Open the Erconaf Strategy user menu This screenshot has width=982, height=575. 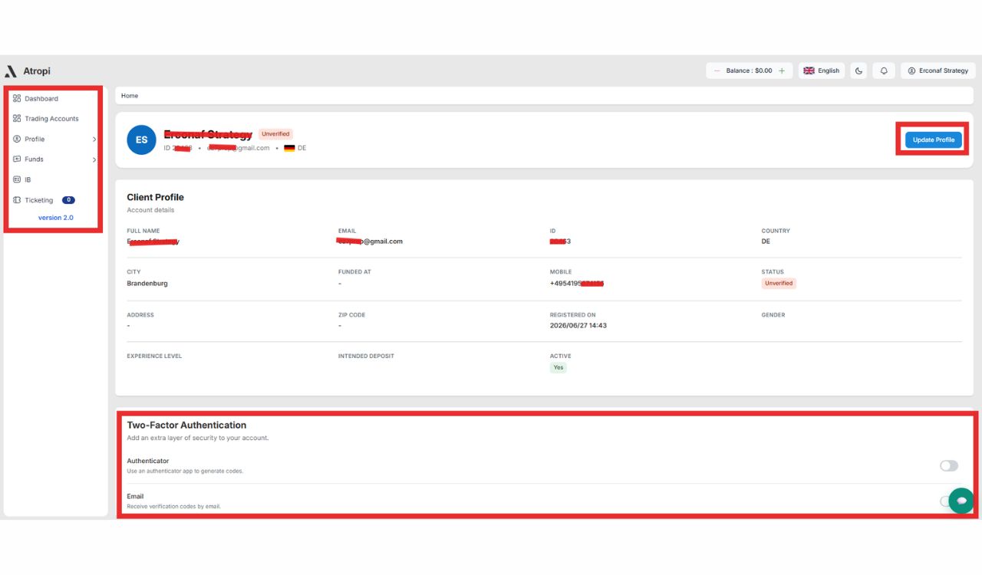(938, 71)
